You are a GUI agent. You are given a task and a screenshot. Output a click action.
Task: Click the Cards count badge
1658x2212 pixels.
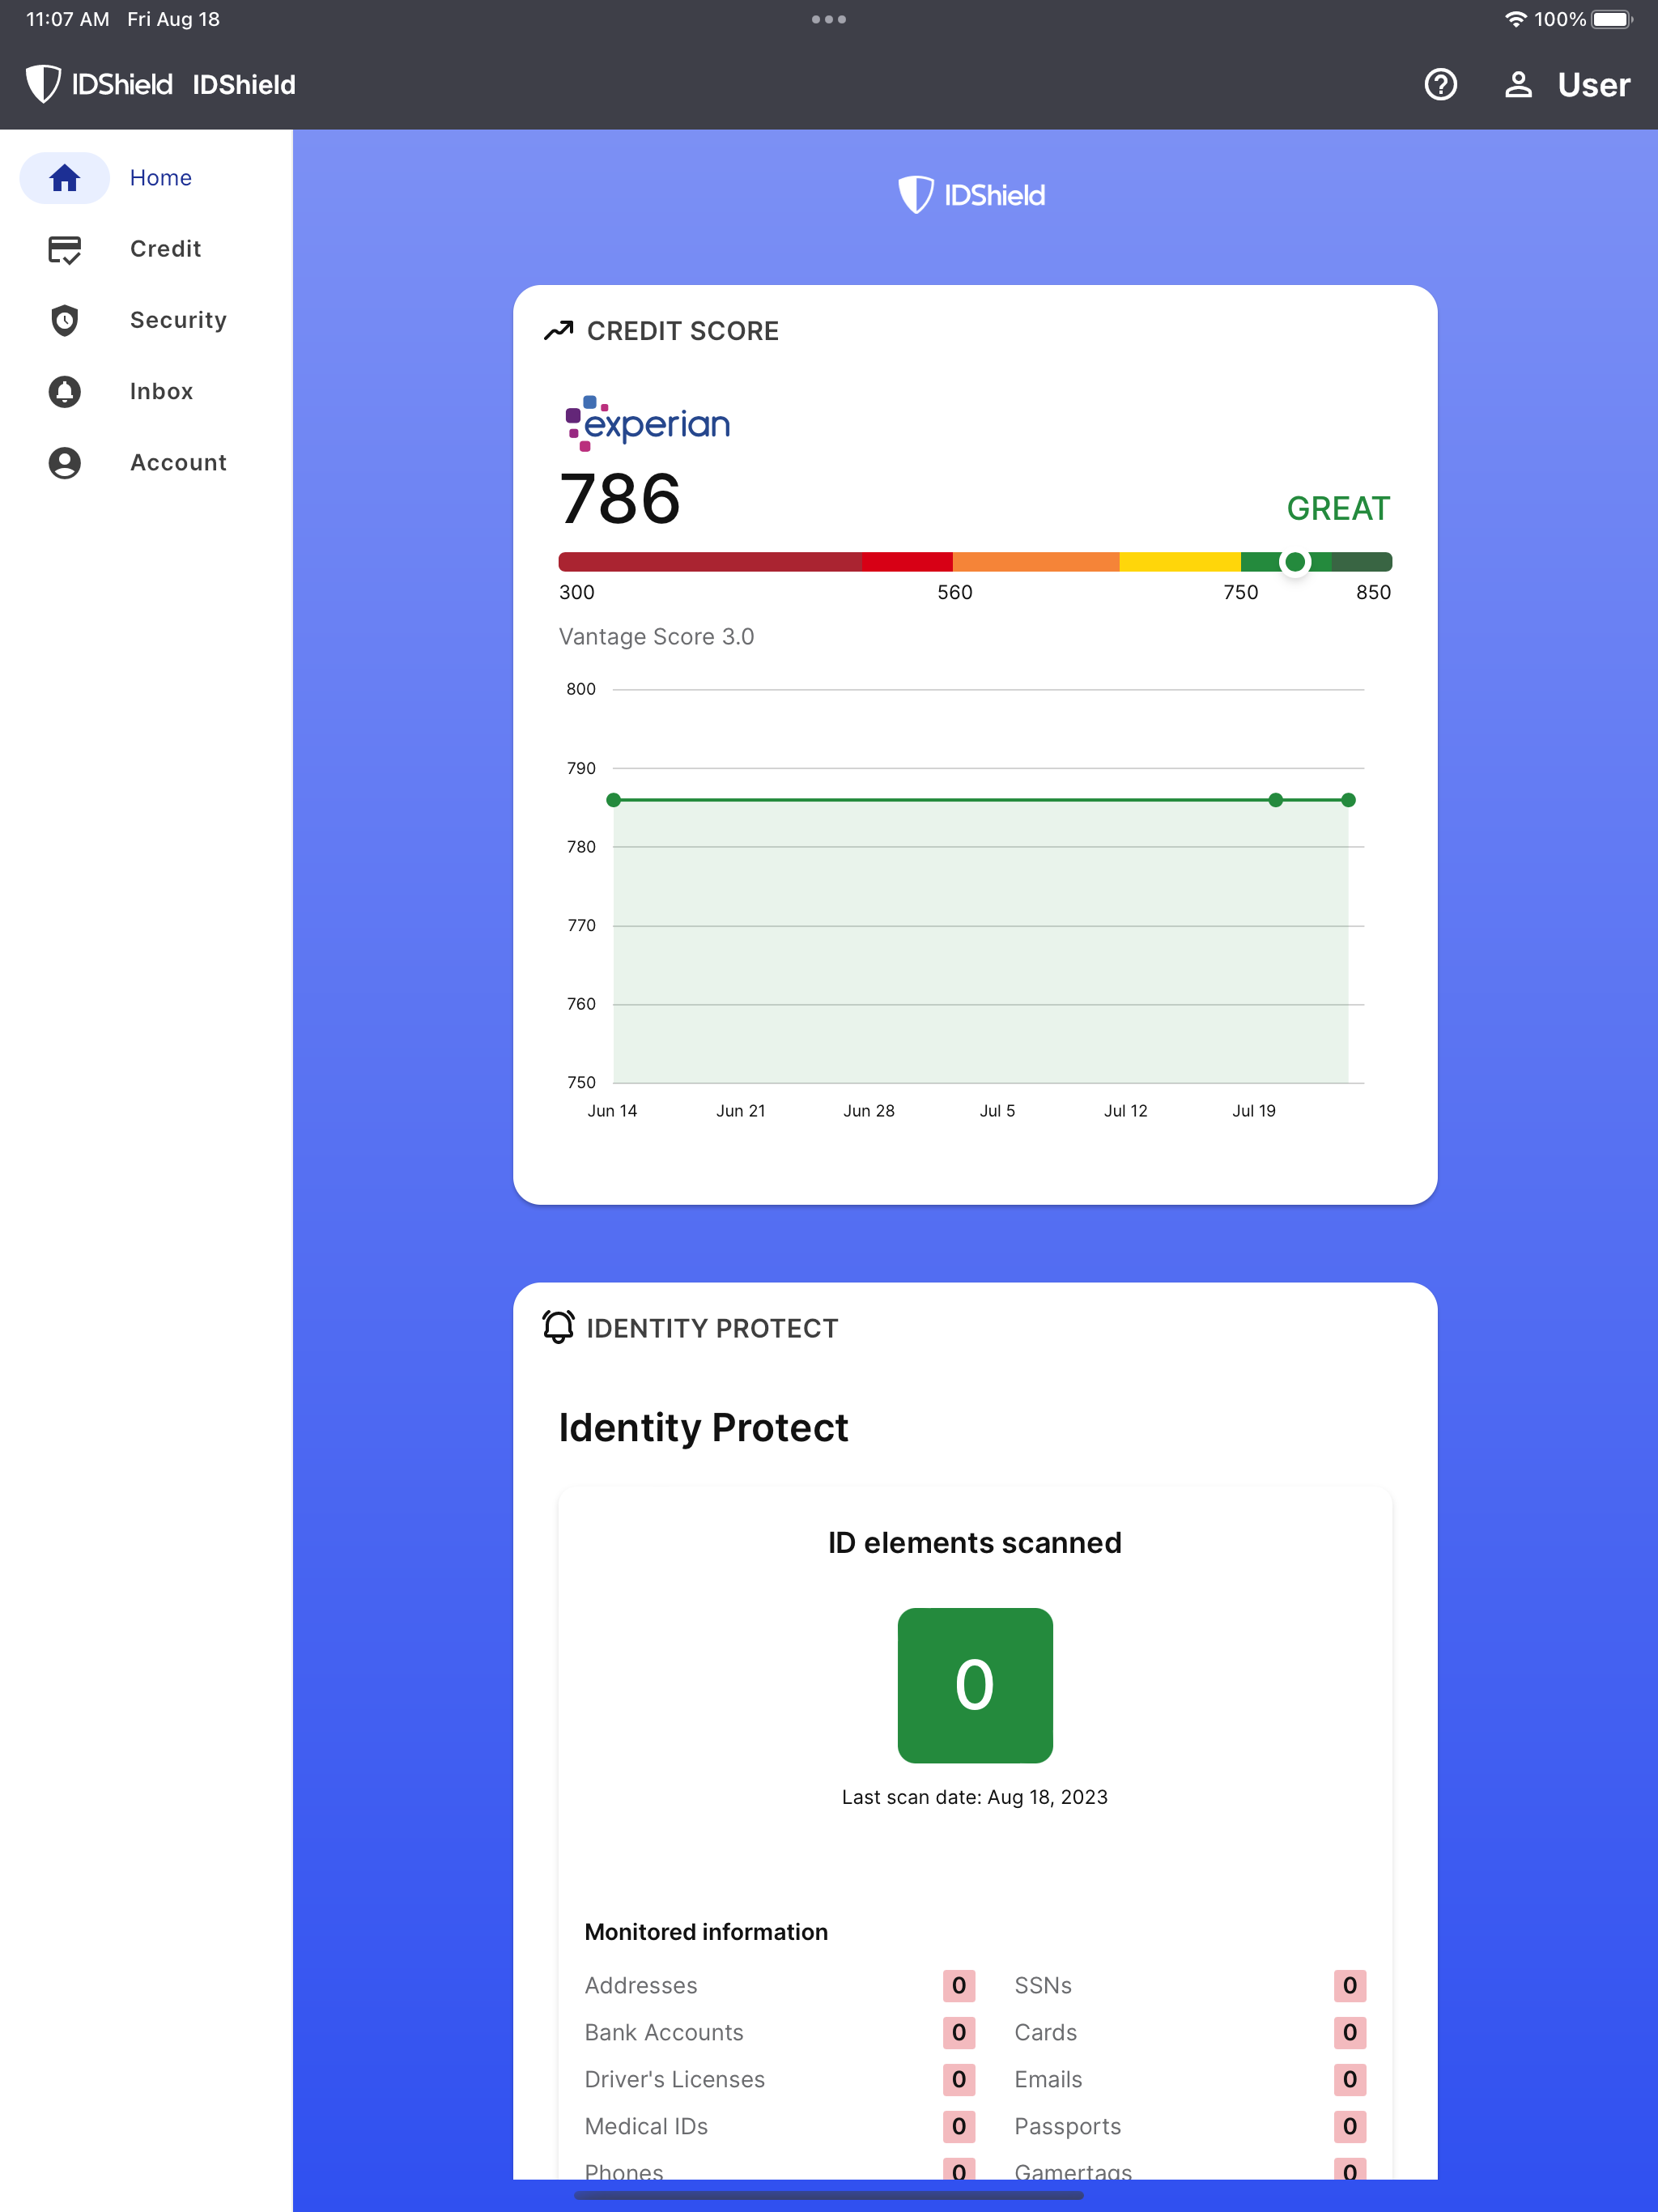1349,2033
